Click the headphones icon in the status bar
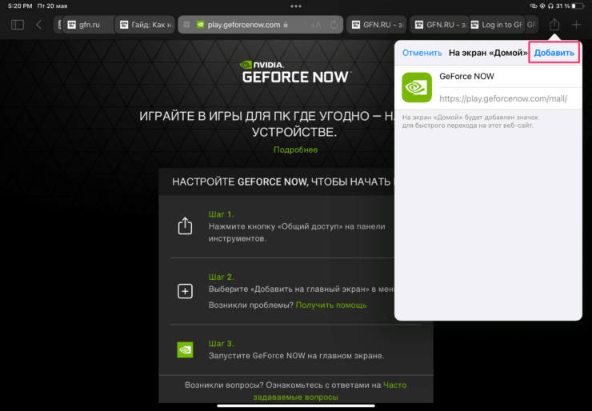This screenshot has height=411, width=592. click(x=550, y=6)
